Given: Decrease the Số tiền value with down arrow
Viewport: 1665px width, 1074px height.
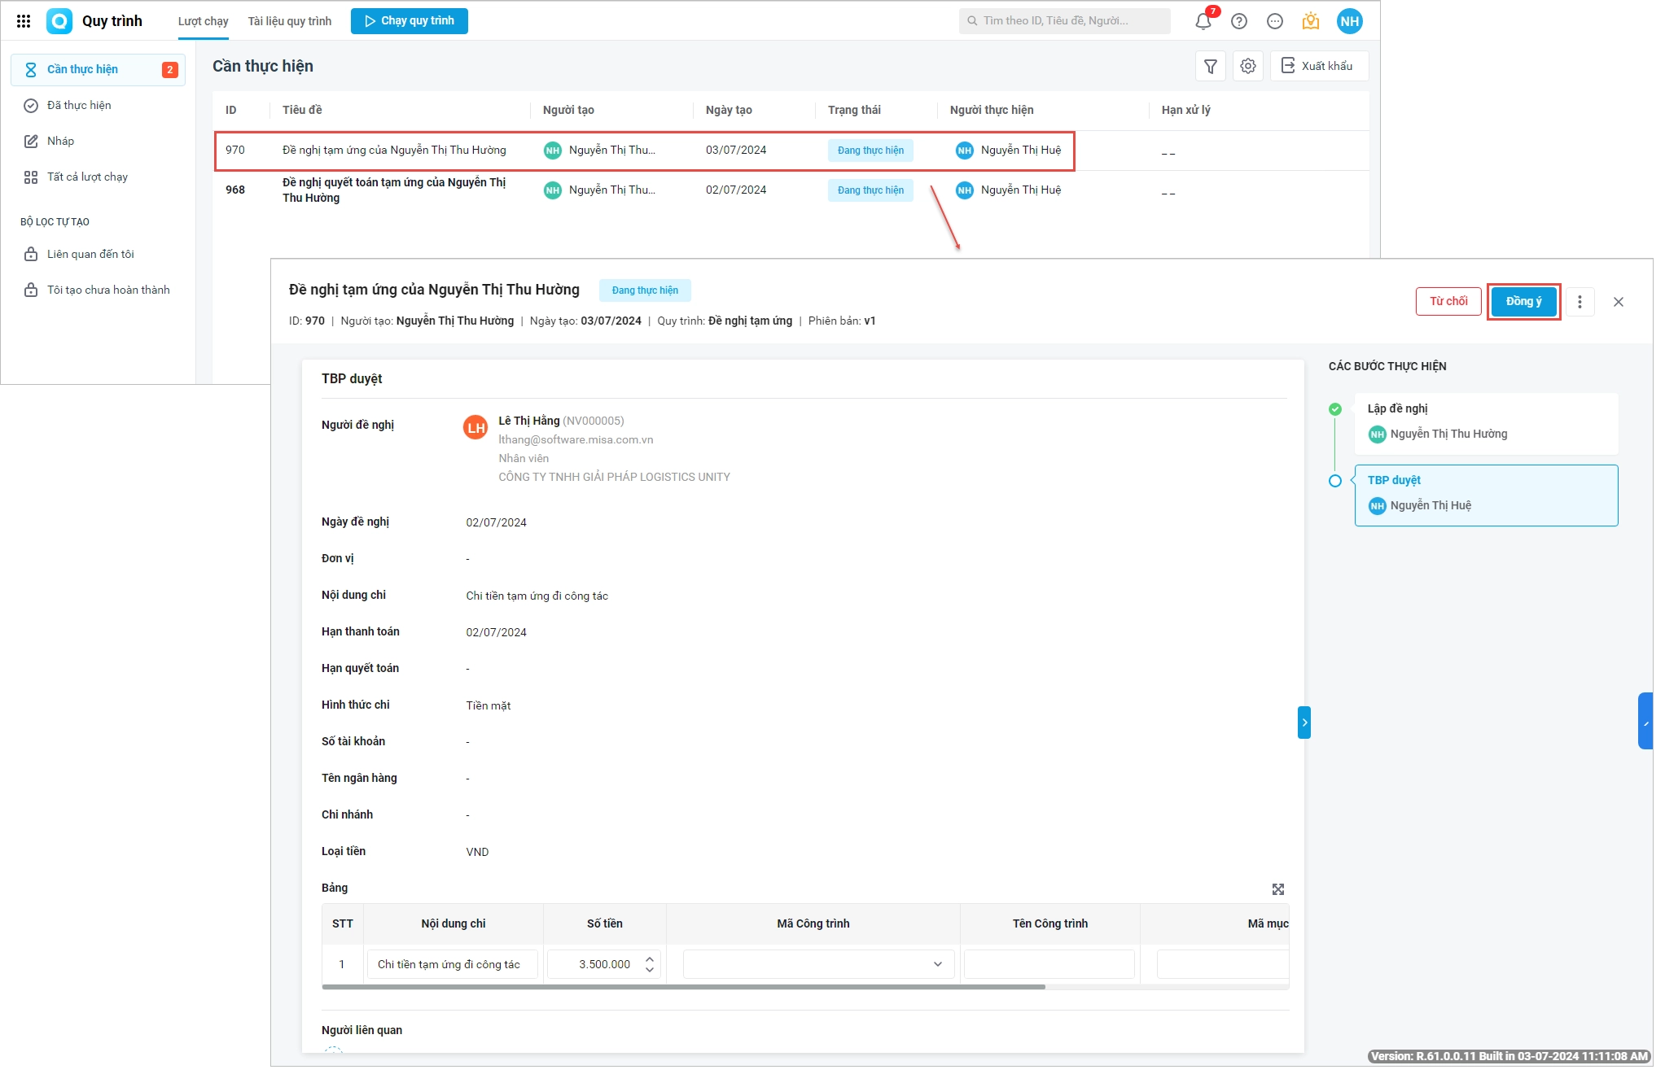Looking at the screenshot, I should (x=650, y=970).
